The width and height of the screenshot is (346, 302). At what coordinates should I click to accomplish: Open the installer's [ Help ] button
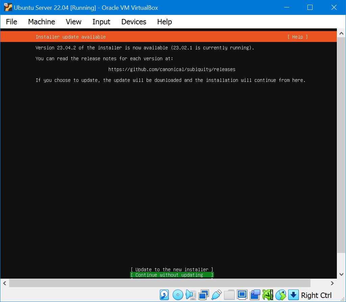point(297,37)
